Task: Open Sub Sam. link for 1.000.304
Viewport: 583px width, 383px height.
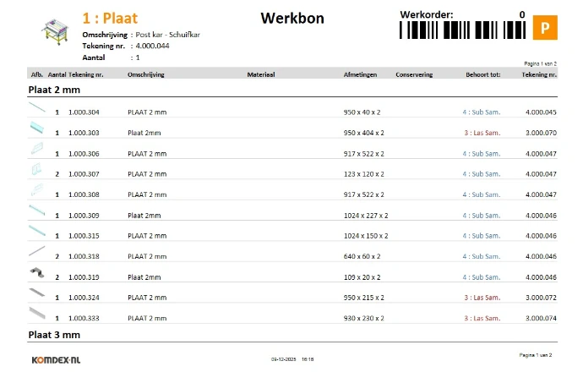Action: pyautogui.click(x=482, y=112)
